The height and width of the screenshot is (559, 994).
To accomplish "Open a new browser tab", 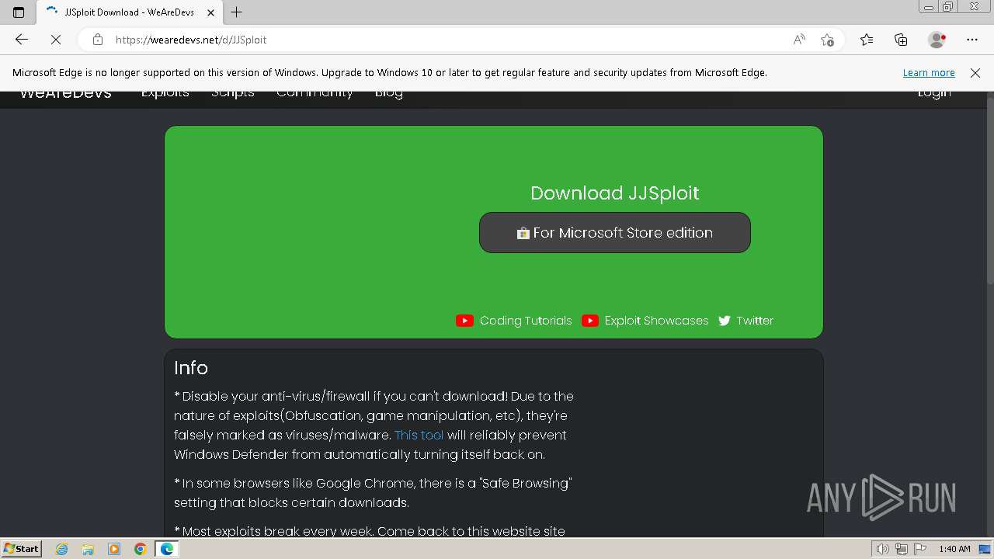I will [x=237, y=12].
